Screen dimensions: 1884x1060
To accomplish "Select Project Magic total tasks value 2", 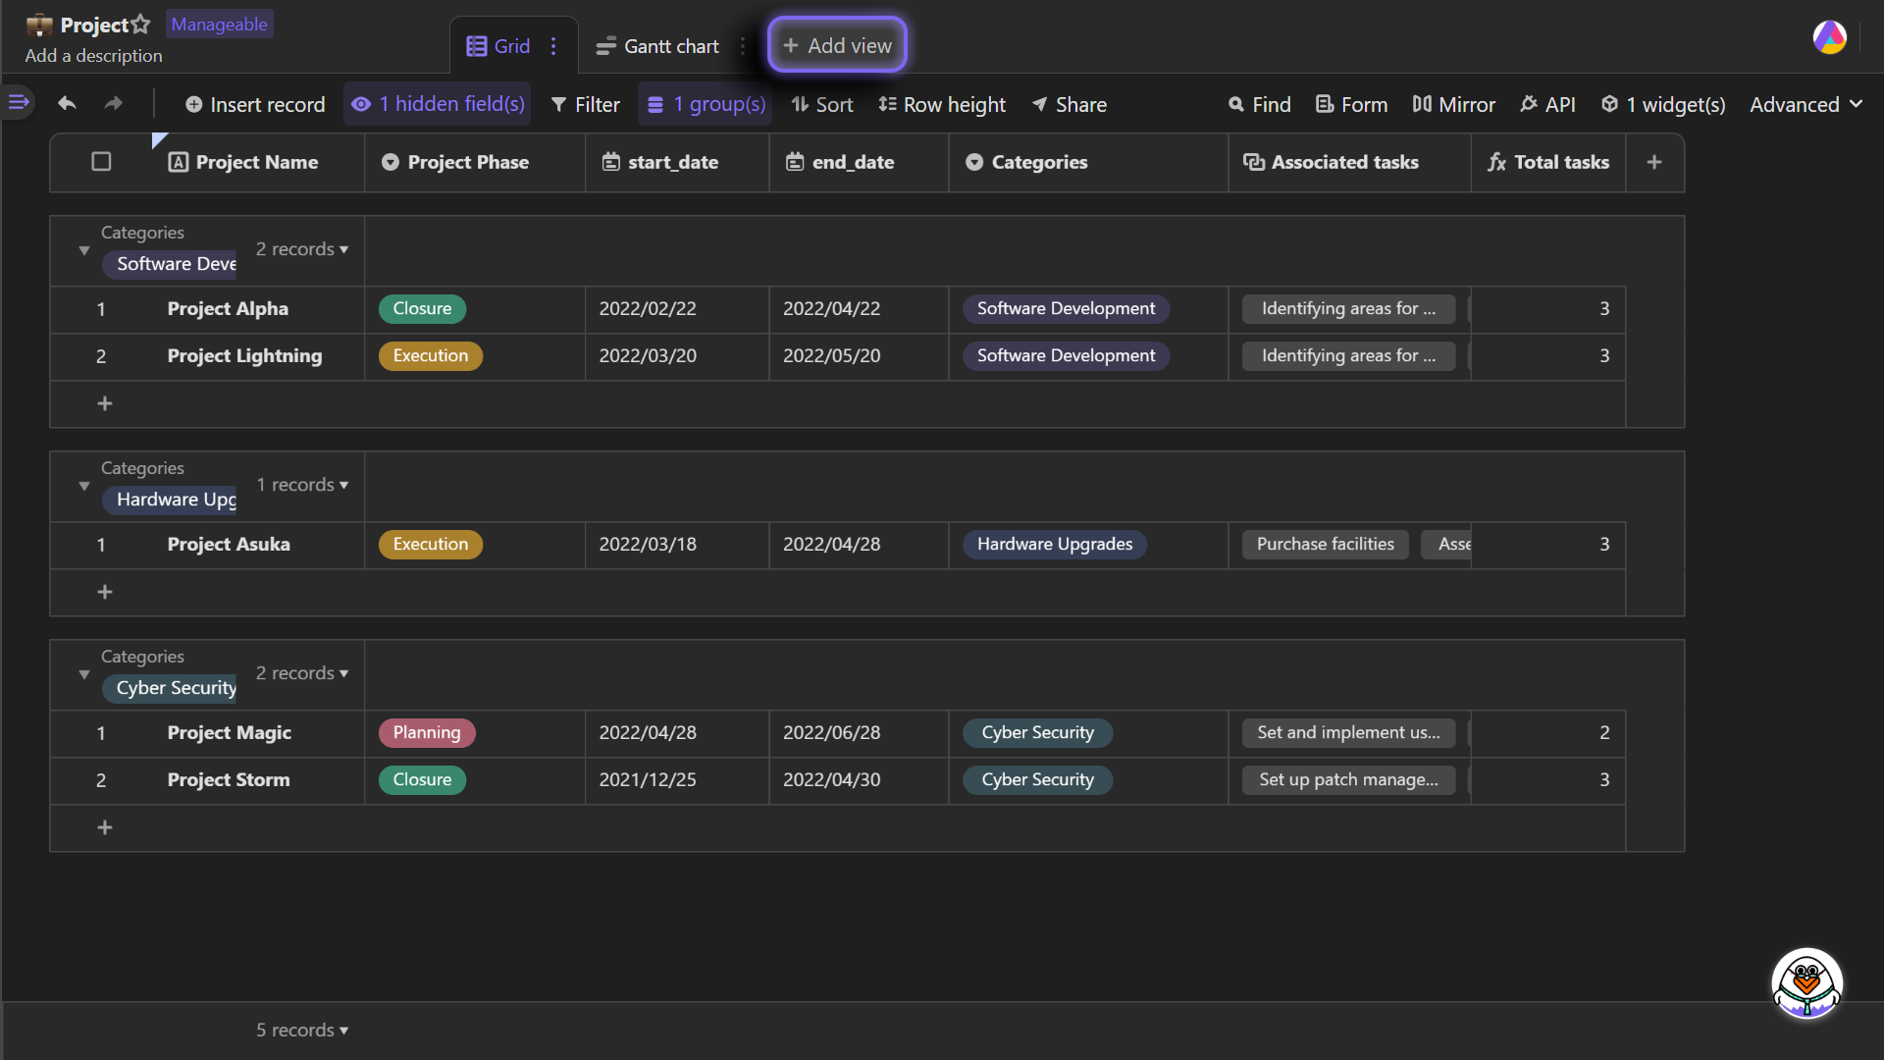I will click(x=1548, y=732).
